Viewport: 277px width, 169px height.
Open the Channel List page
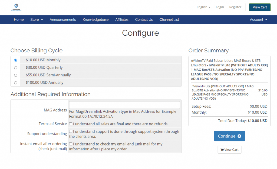[x=169, y=19]
